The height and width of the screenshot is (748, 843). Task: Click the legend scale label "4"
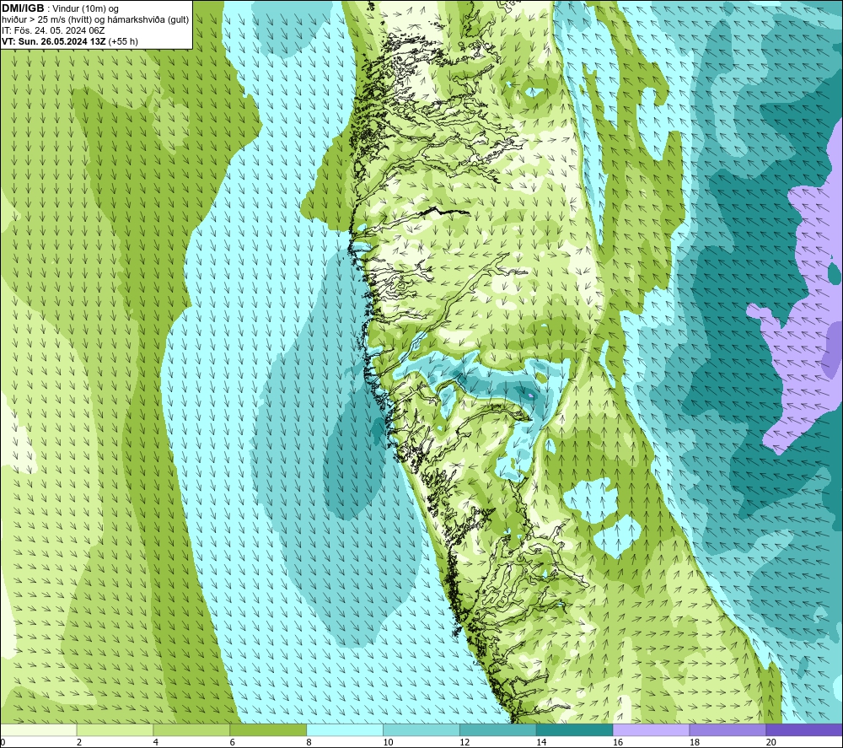pos(155,743)
